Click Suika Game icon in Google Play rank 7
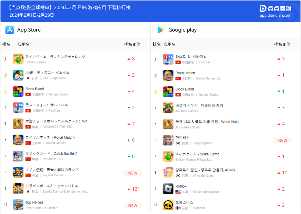The image size is (301, 214). coord(168,156)
